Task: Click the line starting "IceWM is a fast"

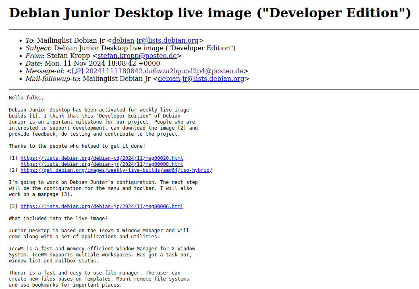Action: pos(102,248)
